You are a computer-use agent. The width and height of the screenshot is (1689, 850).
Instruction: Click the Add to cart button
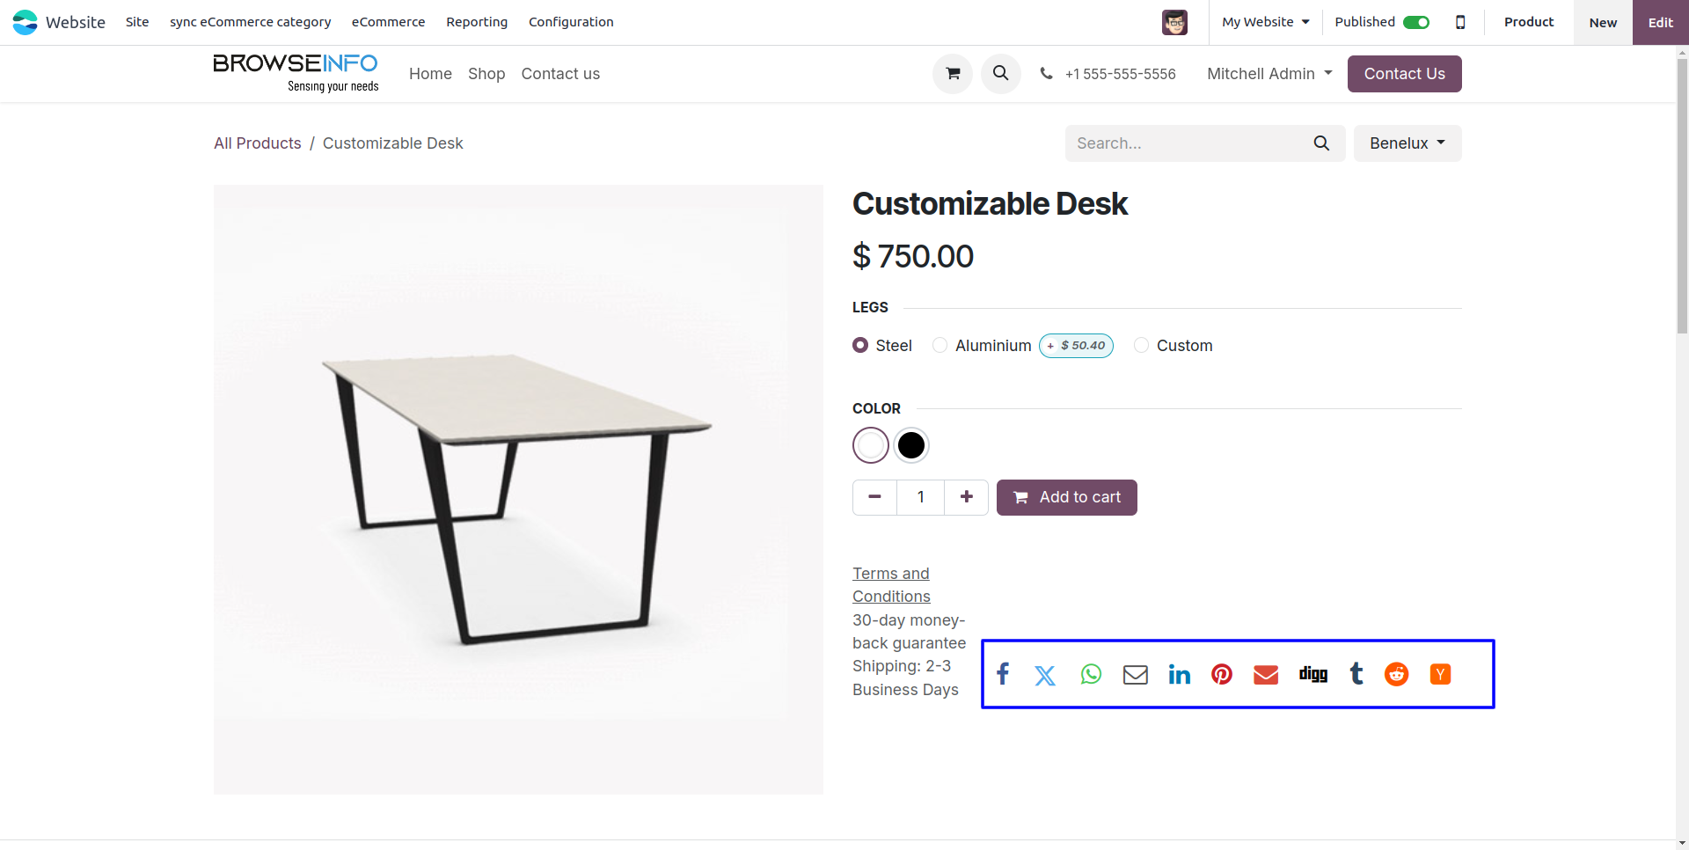pos(1066,497)
